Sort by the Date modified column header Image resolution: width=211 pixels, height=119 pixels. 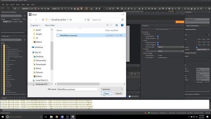tap(111, 30)
